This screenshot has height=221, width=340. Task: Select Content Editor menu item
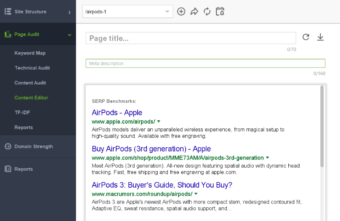point(31,98)
